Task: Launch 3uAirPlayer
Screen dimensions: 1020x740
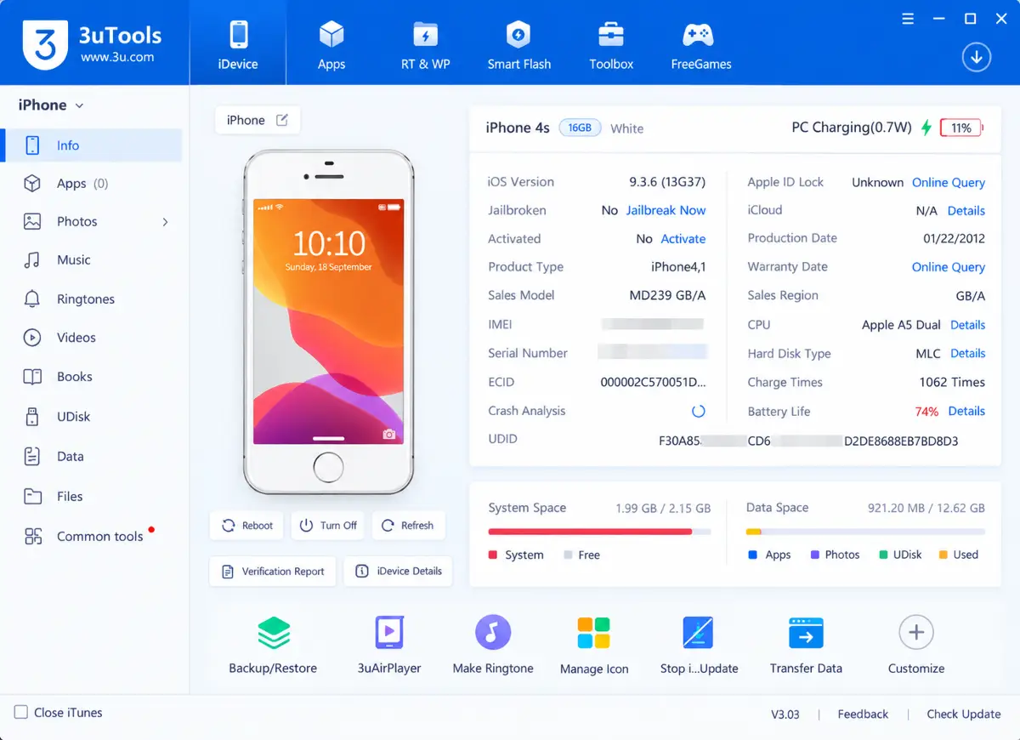Action: click(389, 645)
